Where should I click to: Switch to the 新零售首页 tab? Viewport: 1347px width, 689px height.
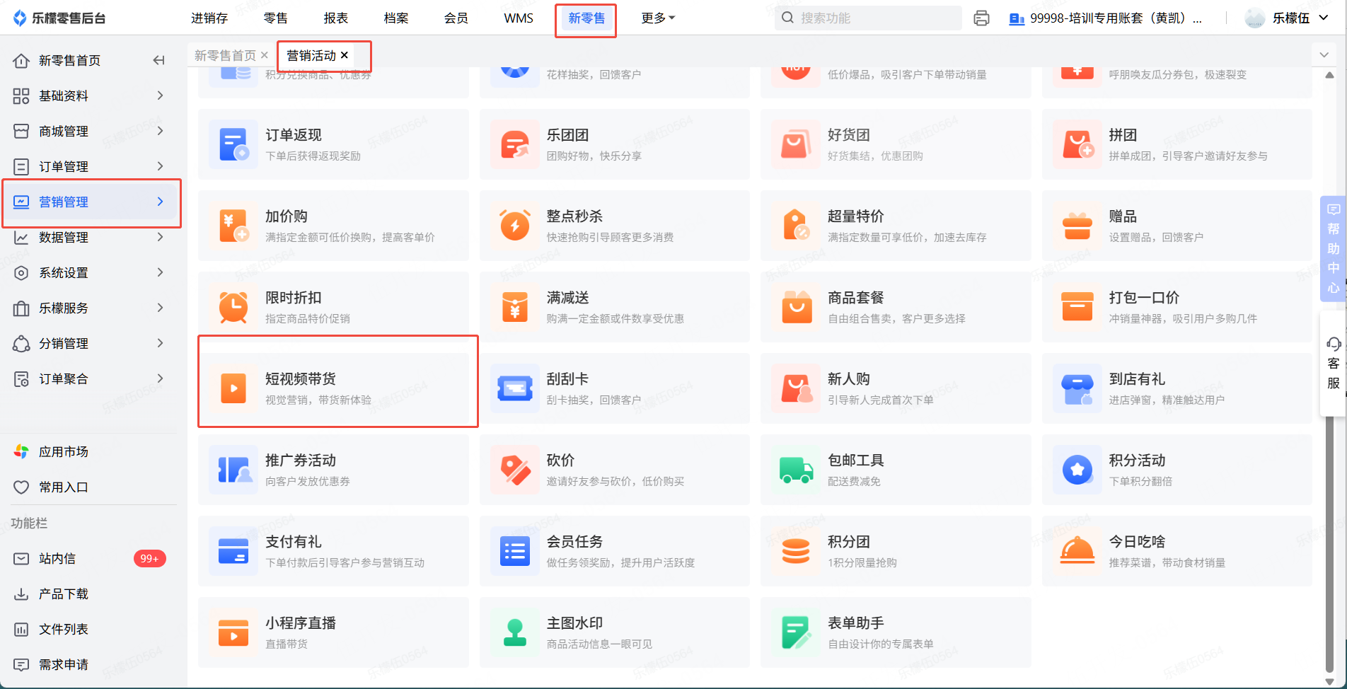[225, 55]
